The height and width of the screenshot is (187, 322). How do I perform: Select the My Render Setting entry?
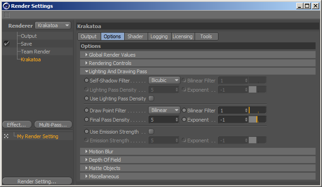tap(38, 136)
